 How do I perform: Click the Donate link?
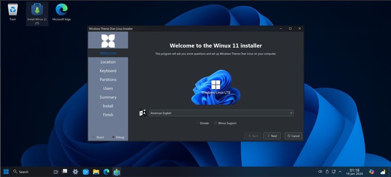coord(202,123)
